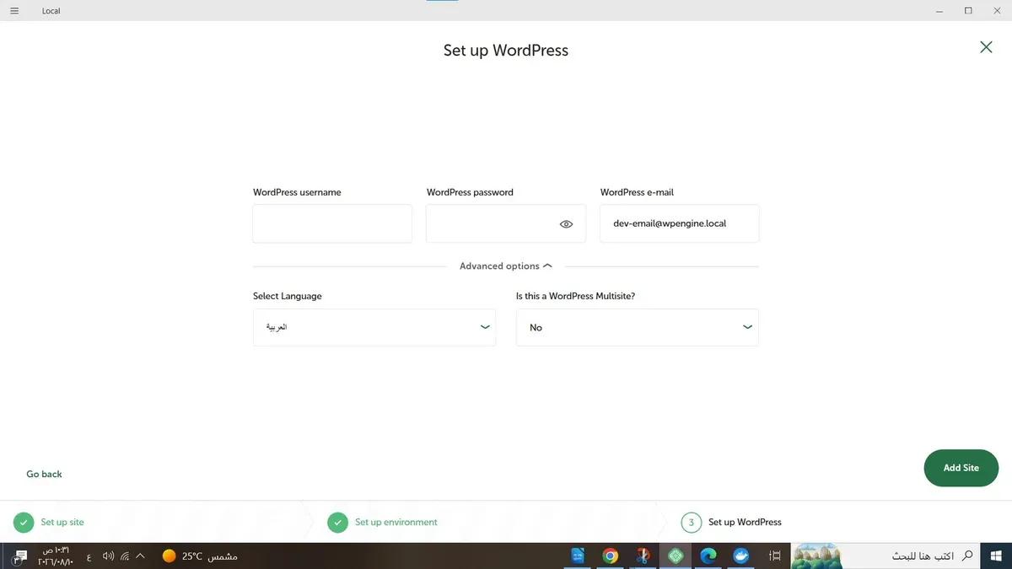Switch the keyboard input language indicator
The image size is (1012, 569).
click(x=89, y=556)
